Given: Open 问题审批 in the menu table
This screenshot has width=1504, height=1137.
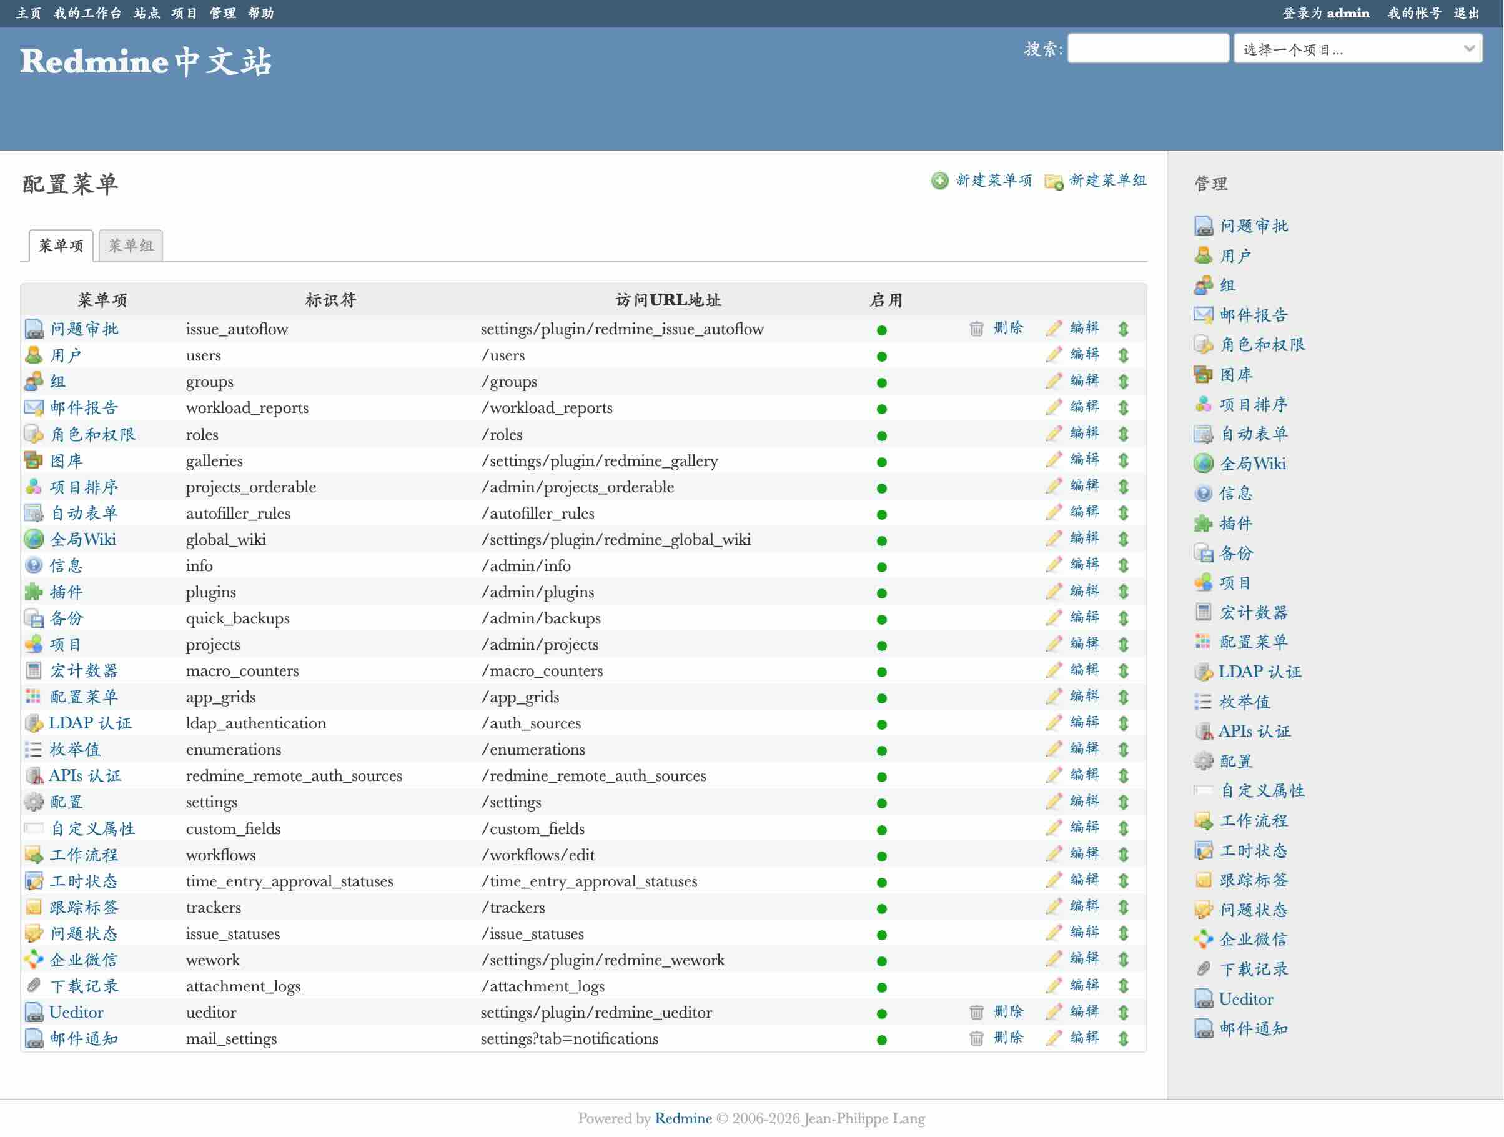Looking at the screenshot, I should click(84, 329).
